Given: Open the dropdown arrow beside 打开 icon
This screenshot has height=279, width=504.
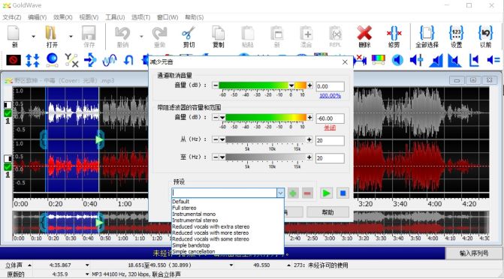Looking at the screenshot, I should coord(71,37).
